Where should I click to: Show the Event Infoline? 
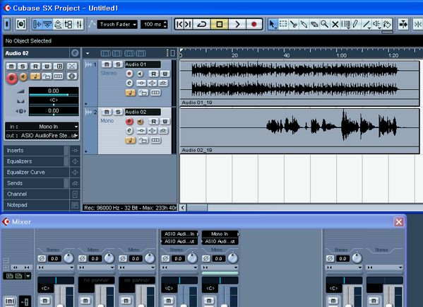tap(47, 24)
